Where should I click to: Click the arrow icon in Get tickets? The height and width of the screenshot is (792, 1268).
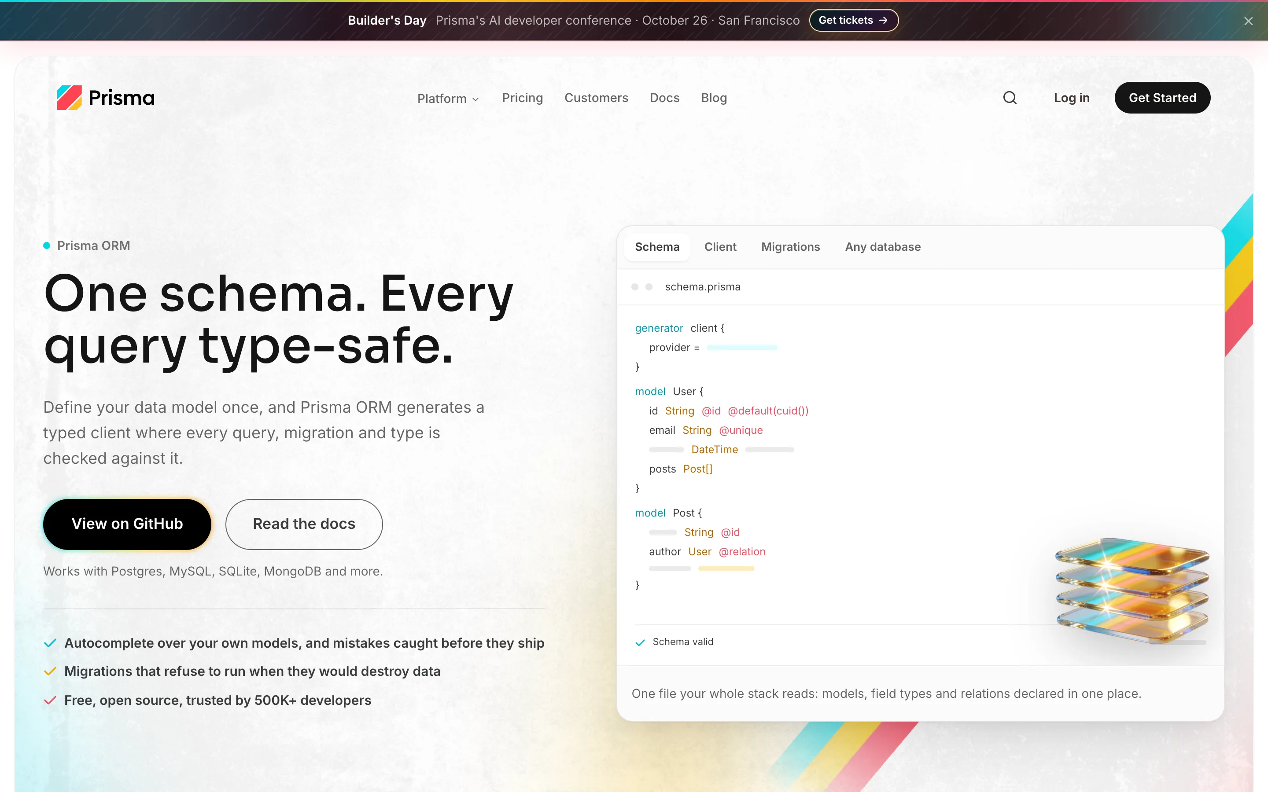tap(883, 20)
